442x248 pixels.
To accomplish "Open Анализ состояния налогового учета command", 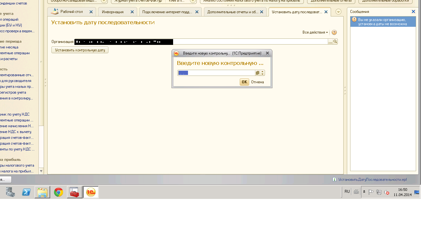I will (x=252, y=1).
